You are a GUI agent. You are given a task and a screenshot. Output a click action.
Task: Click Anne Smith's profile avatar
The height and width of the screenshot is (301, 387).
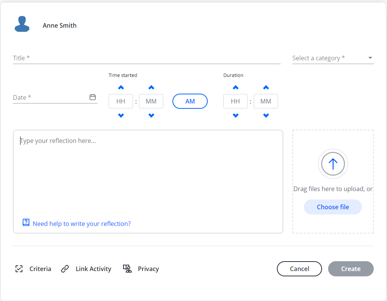(x=22, y=24)
